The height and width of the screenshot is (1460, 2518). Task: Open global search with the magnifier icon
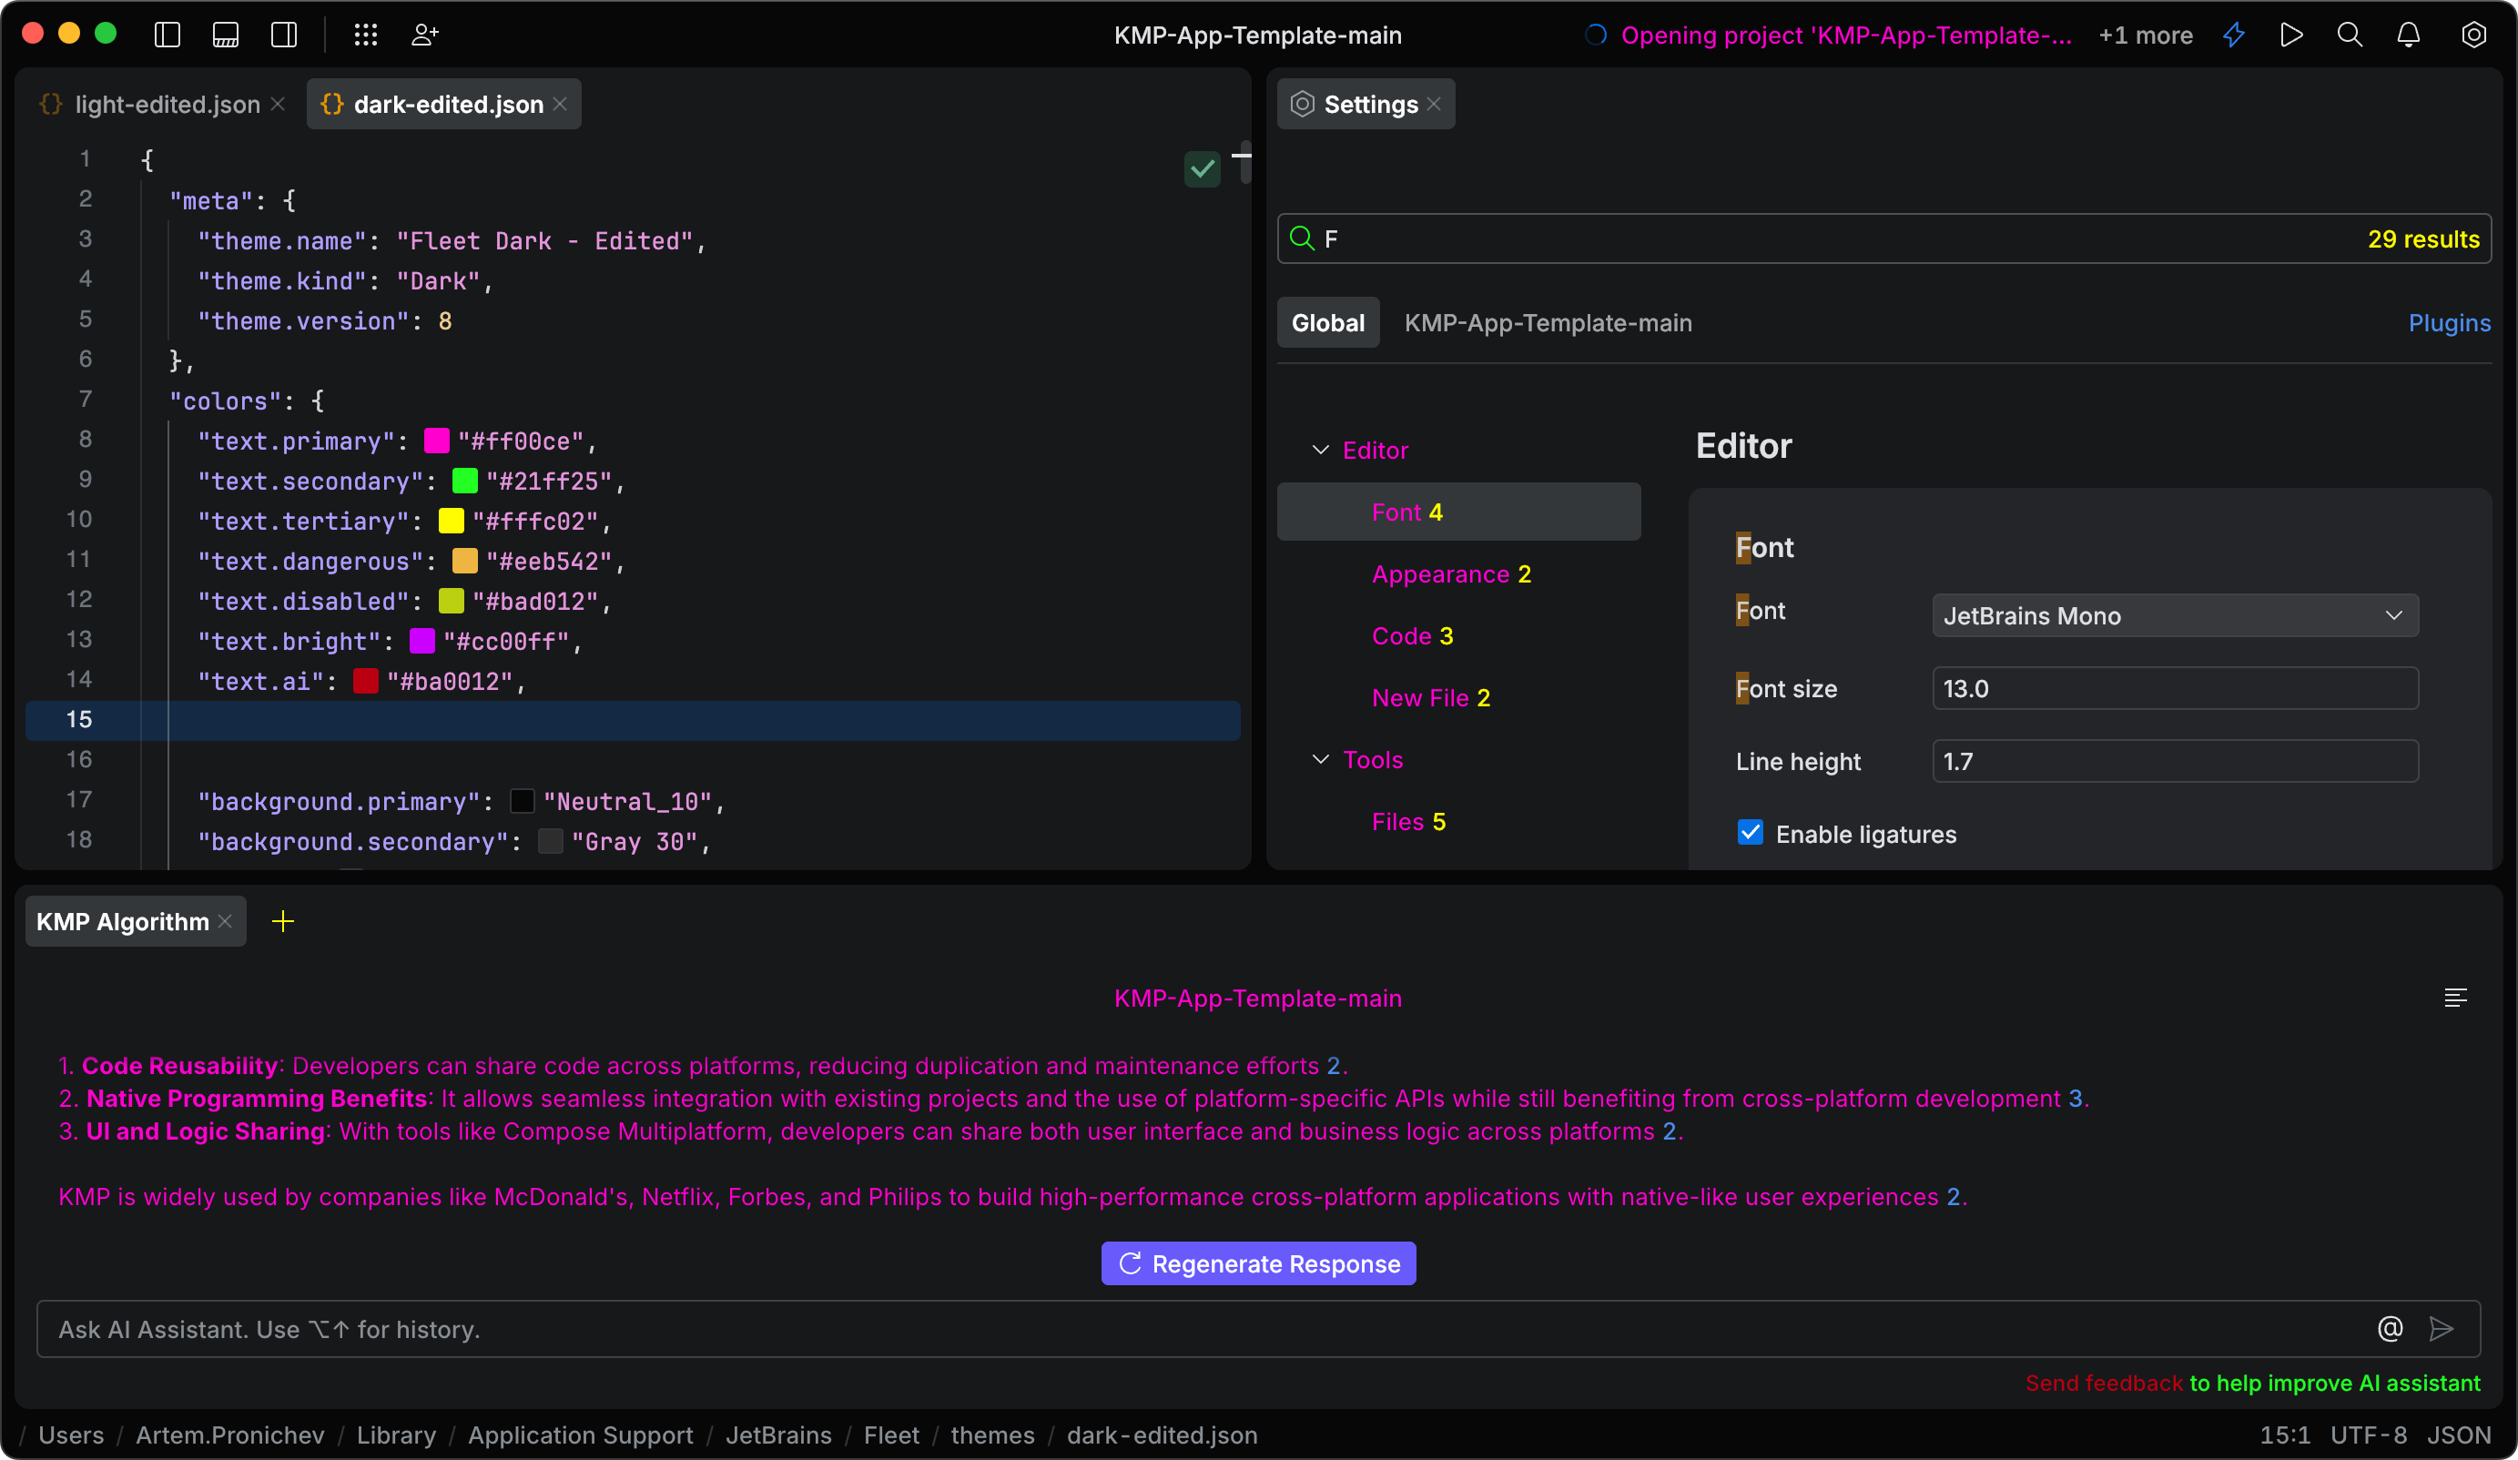[x=2350, y=34]
